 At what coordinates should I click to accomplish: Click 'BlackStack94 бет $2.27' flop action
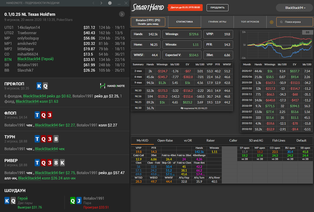[x=55, y=125]
